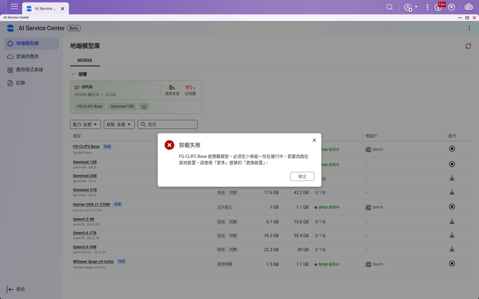Download the Qwen3.6 35B model
Image resolution: width=479 pixels, height=299 pixels.
tap(452, 249)
